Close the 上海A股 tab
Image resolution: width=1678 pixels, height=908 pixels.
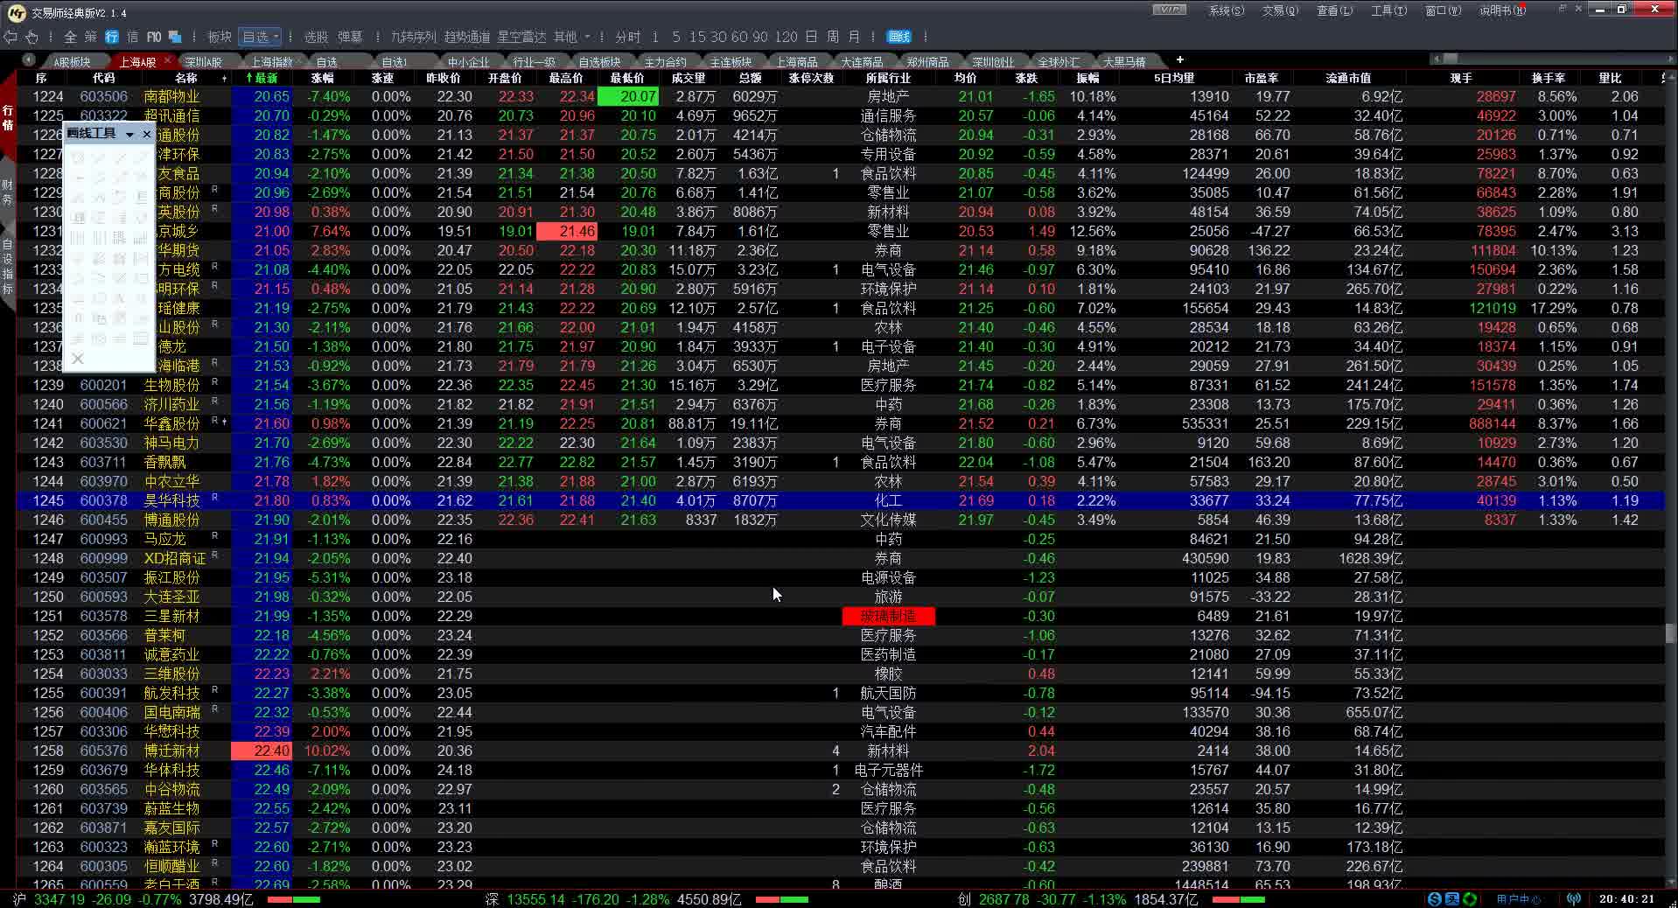click(x=166, y=62)
